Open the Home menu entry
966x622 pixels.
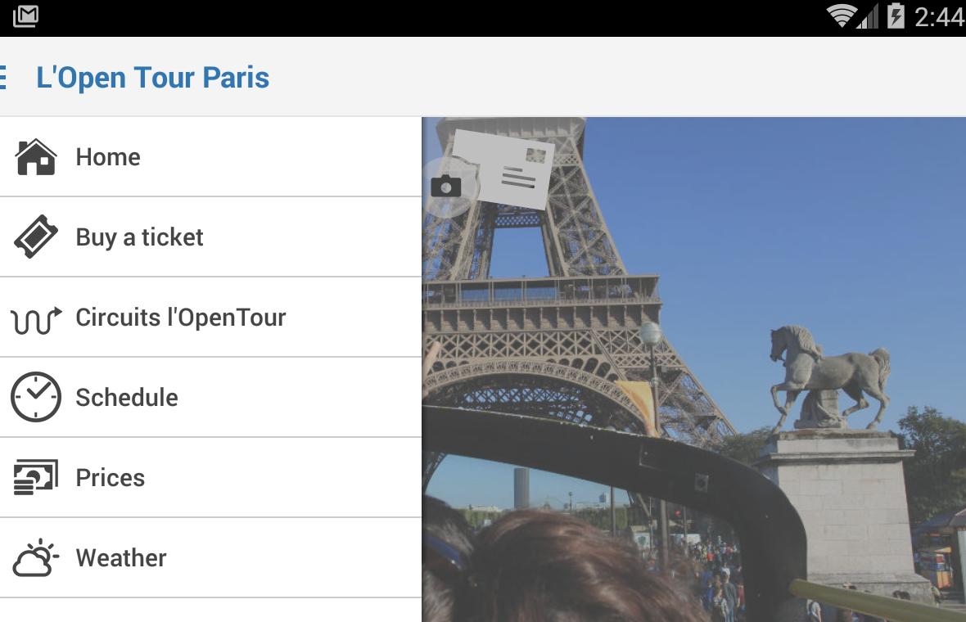[x=108, y=157]
